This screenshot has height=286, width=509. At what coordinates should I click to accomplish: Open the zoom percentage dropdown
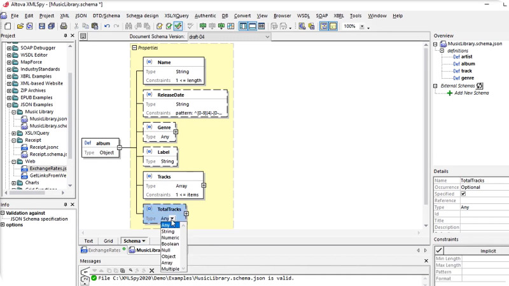[x=362, y=27]
